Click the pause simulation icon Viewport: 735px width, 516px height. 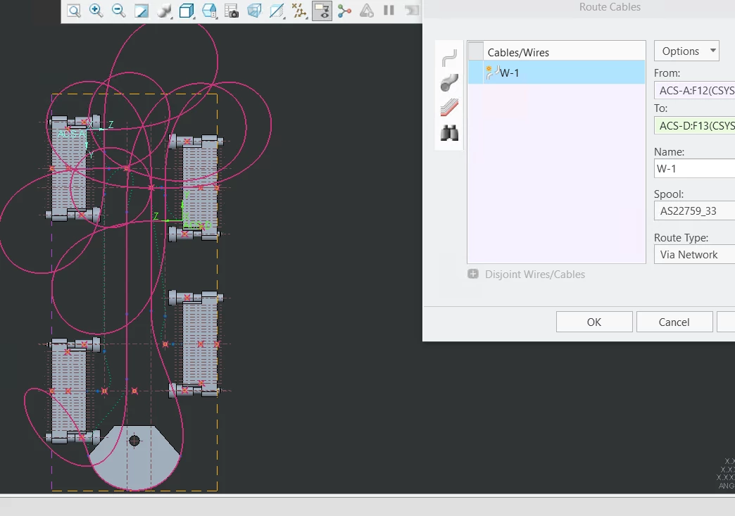(x=389, y=11)
